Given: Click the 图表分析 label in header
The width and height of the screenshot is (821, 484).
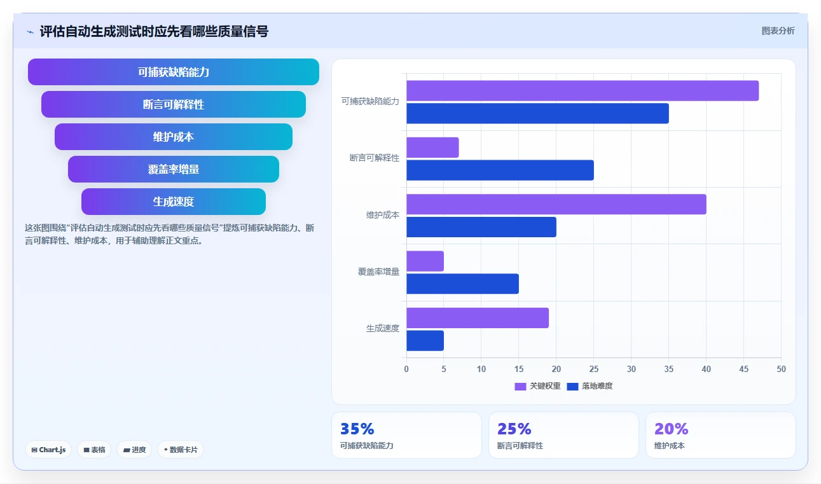Looking at the screenshot, I should [778, 31].
